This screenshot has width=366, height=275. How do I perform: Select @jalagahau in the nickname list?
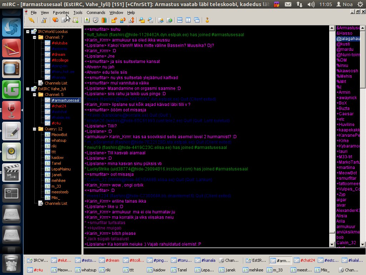pyautogui.click(x=348, y=39)
